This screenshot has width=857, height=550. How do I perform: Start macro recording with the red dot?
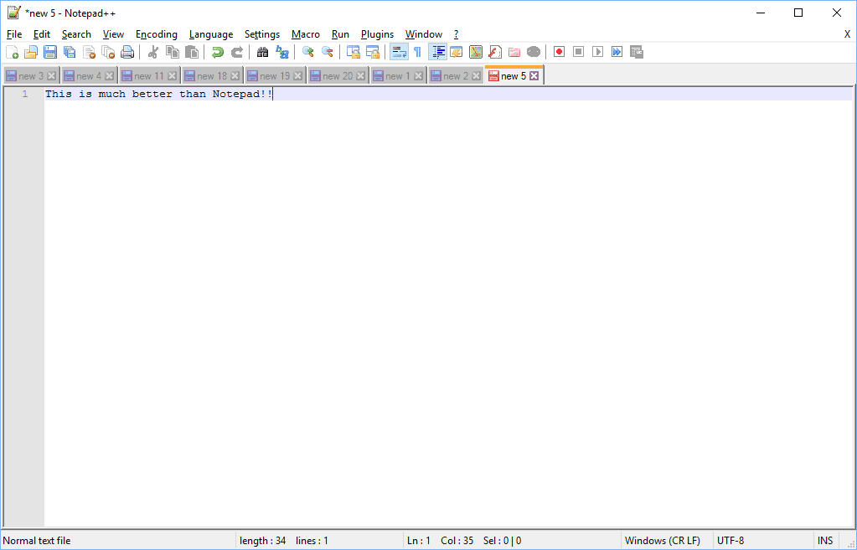pos(559,52)
